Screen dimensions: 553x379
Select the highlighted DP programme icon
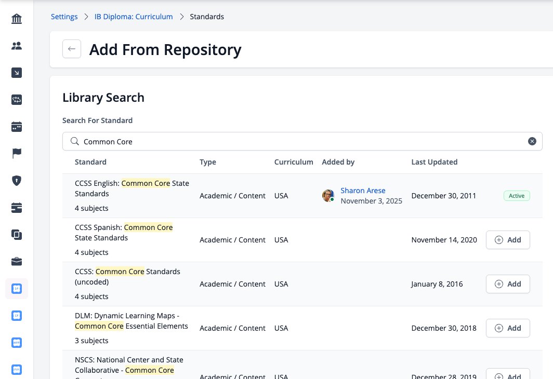click(x=17, y=289)
